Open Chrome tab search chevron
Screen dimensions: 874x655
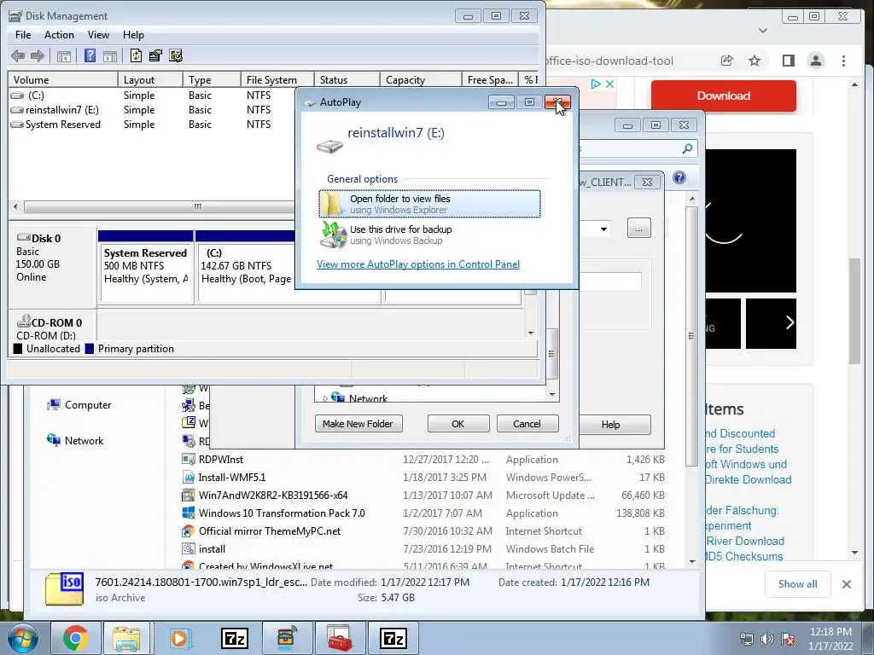[763, 31]
